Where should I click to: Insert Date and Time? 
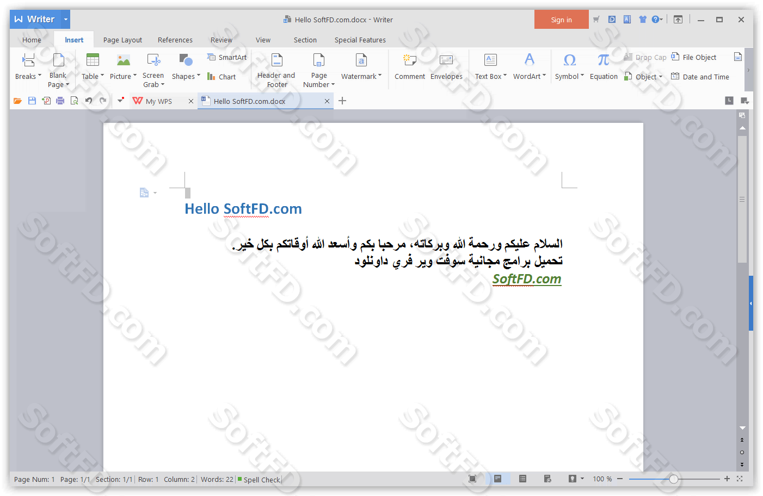[700, 77]
